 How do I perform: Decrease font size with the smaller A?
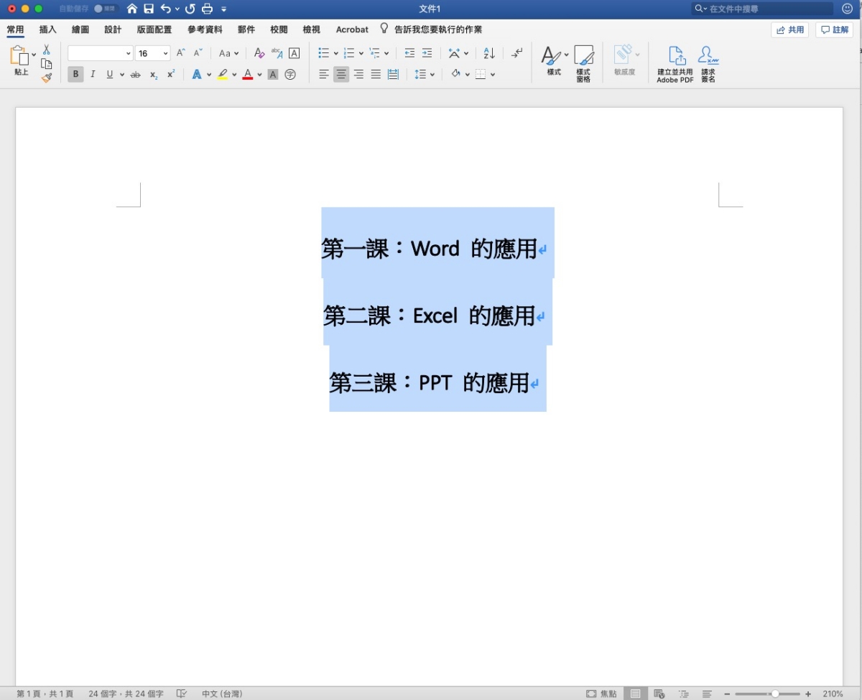click(x=199, y=52)
